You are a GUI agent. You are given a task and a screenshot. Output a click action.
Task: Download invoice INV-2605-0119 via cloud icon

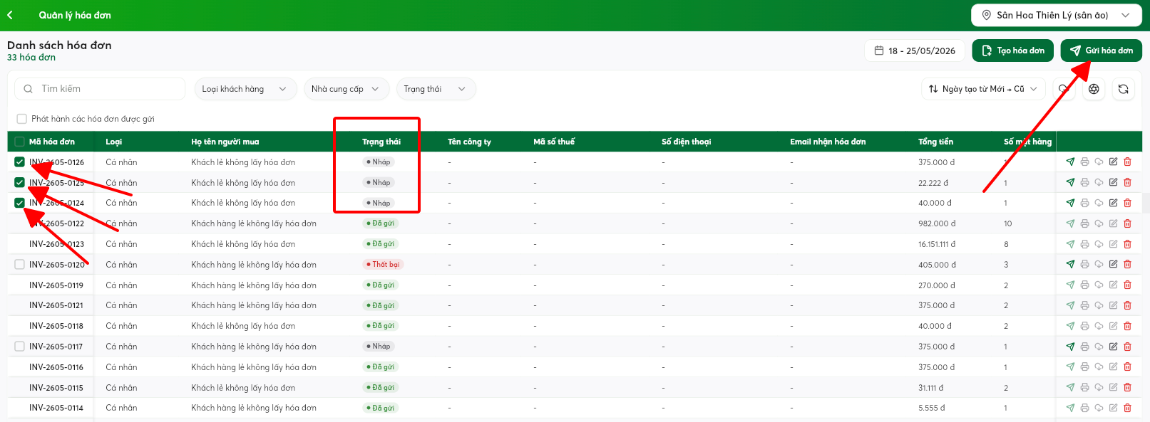[1099, 285]
